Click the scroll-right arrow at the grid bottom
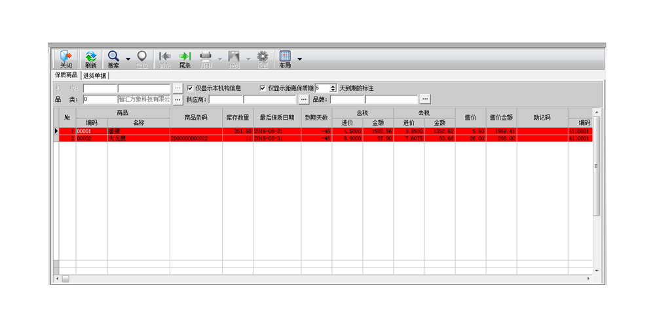This screenshot has width=655, height=327. [589, 278]
